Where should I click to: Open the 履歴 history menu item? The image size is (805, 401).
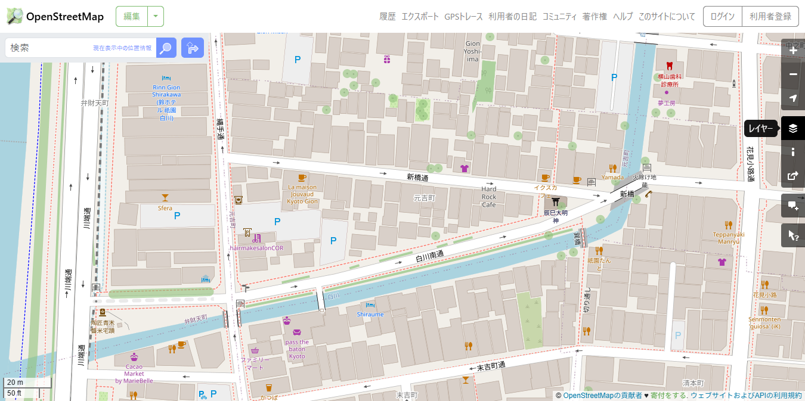(388, 17)
